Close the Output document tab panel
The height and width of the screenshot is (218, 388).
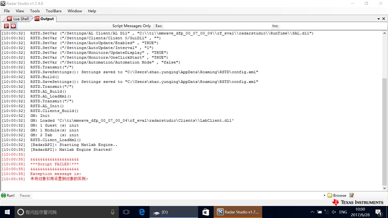click(x=384, y=19)
